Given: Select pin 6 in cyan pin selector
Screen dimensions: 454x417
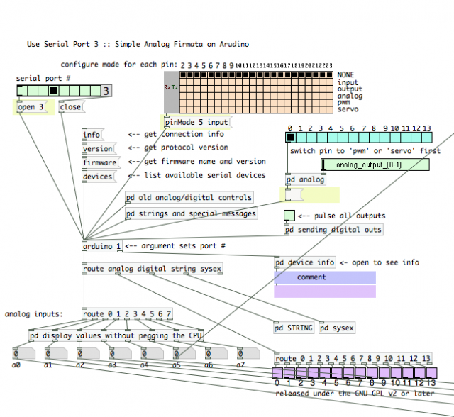Looking at the screenshot, I should click(353, 138).
